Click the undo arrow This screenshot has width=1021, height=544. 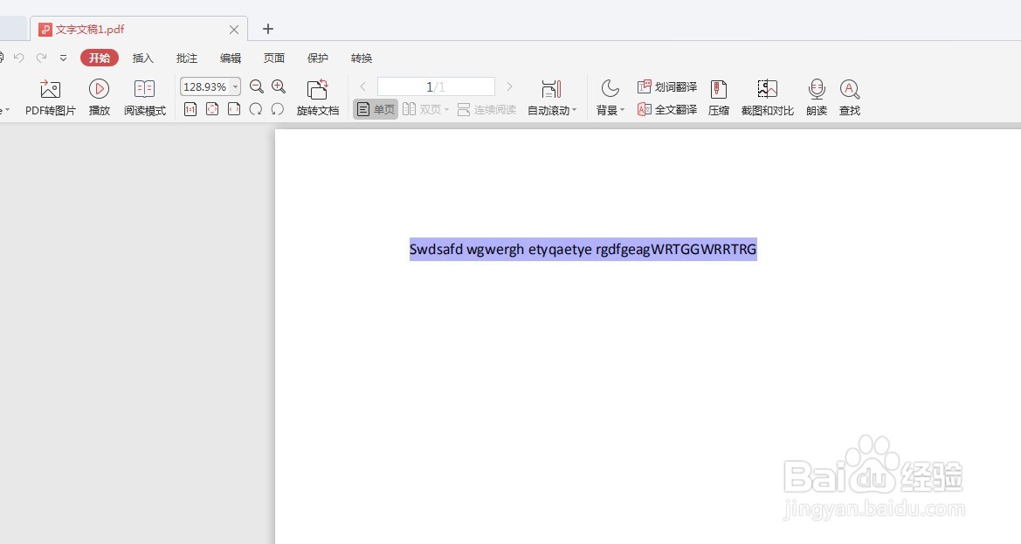click(x=19, y=58)
